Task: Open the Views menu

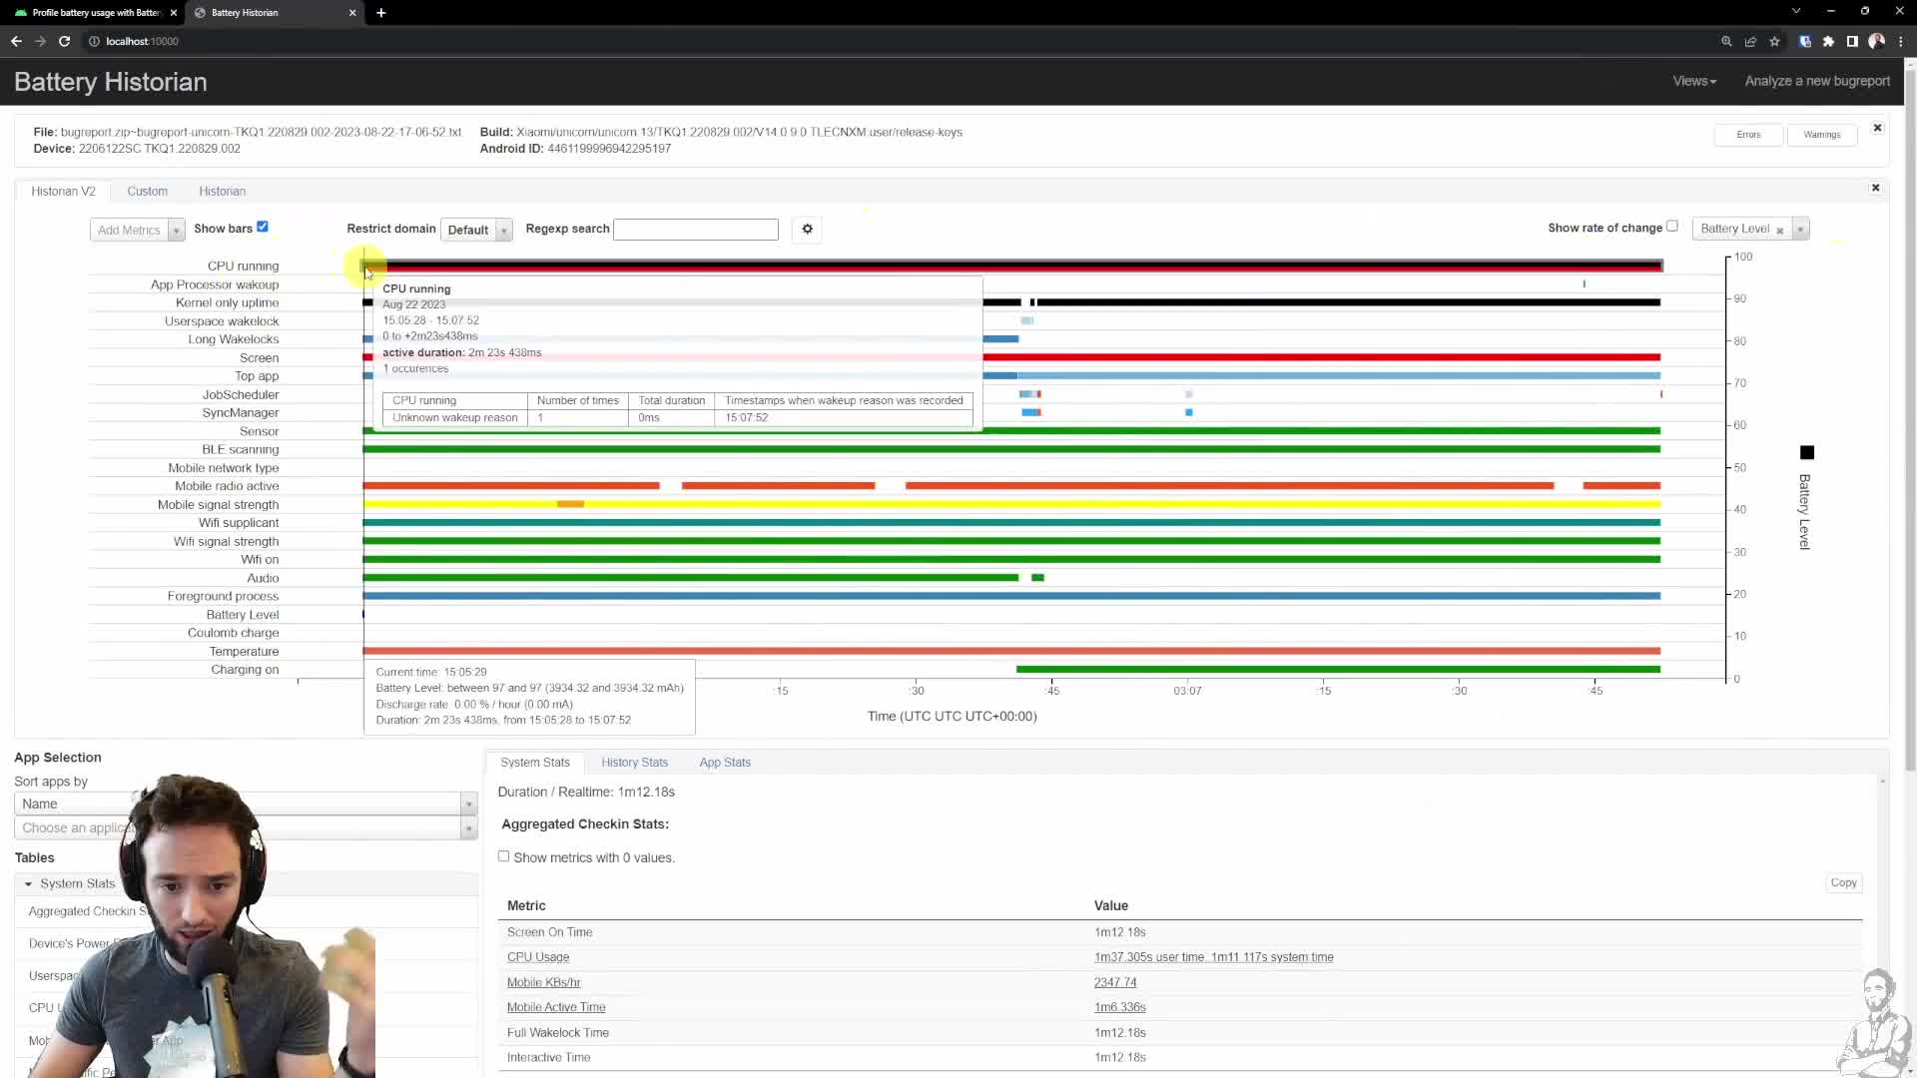Action: click(1694, 81)
